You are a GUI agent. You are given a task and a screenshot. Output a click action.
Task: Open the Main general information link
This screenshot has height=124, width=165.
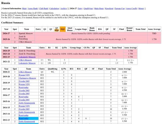[x=24, y=9]
